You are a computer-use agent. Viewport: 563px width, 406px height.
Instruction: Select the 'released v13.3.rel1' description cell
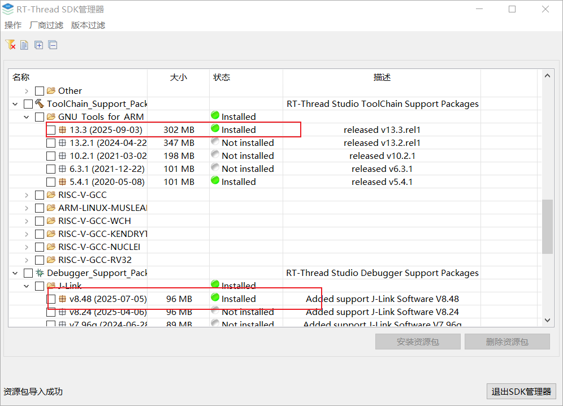382,129
